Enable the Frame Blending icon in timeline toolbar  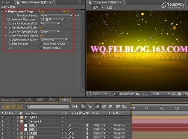click(x=104, y=107)
